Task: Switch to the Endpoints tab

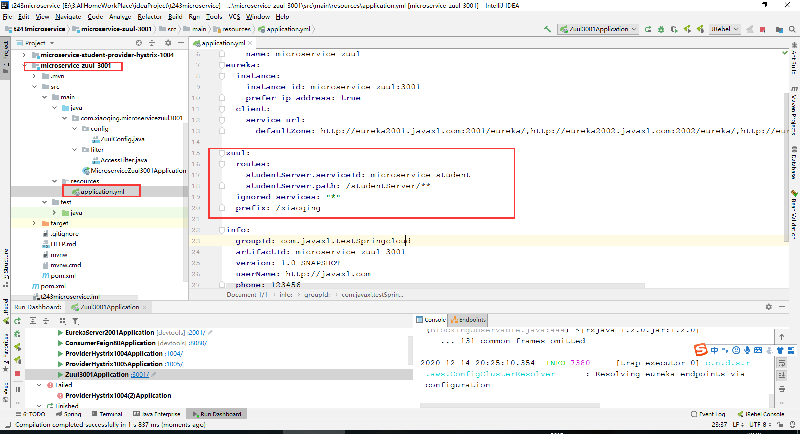Action: click(468, 320)
